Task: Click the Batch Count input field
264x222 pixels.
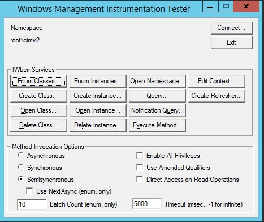Action: pyautogui.click(x=32, y=204)
